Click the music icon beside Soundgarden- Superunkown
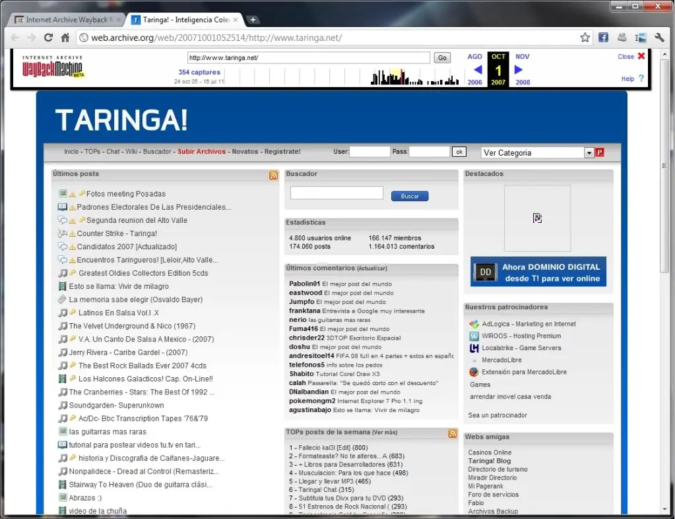This screenshot has width=675, height=519. 63,405
